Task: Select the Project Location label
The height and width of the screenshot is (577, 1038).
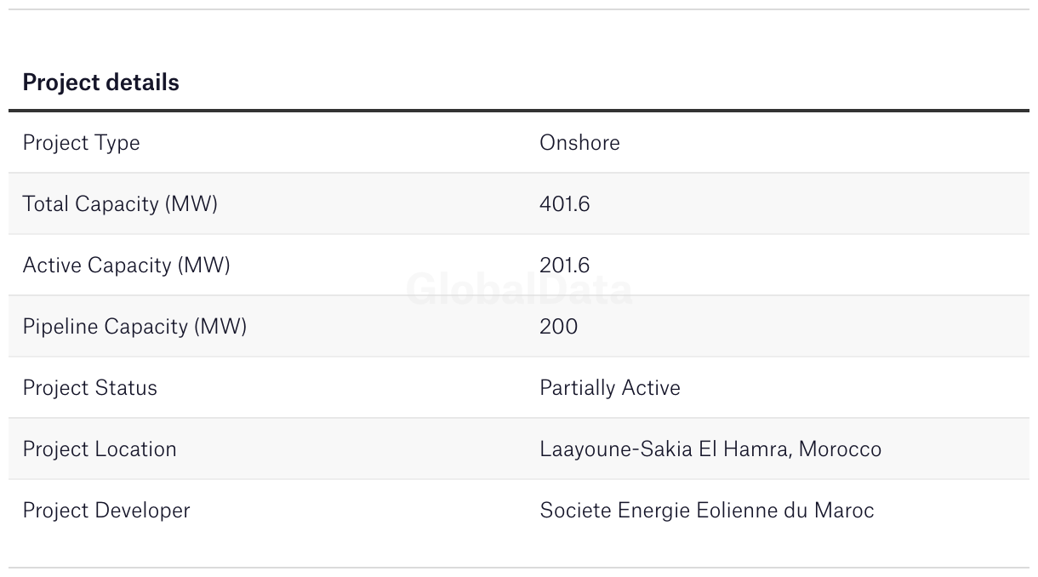Action: tap(100, 448)
